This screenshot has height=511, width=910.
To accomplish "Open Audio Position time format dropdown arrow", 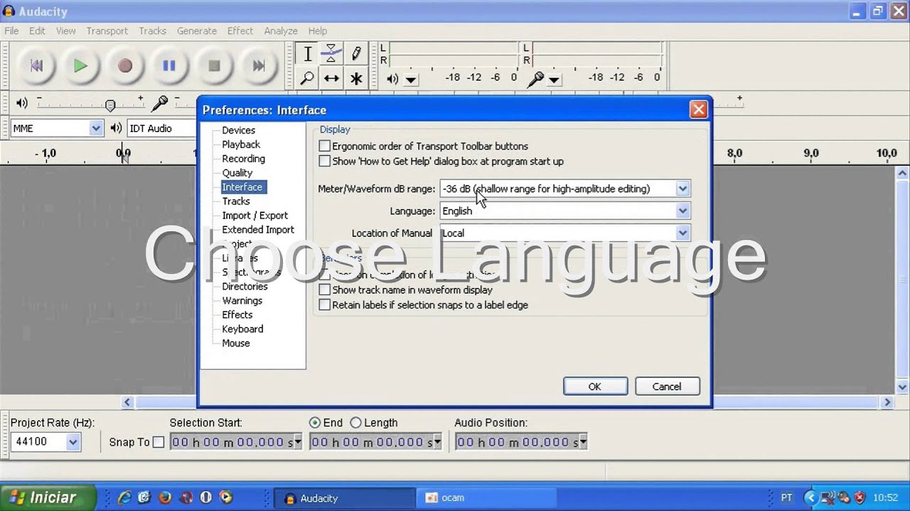I will pyautogui.click(x=583, y=442).
